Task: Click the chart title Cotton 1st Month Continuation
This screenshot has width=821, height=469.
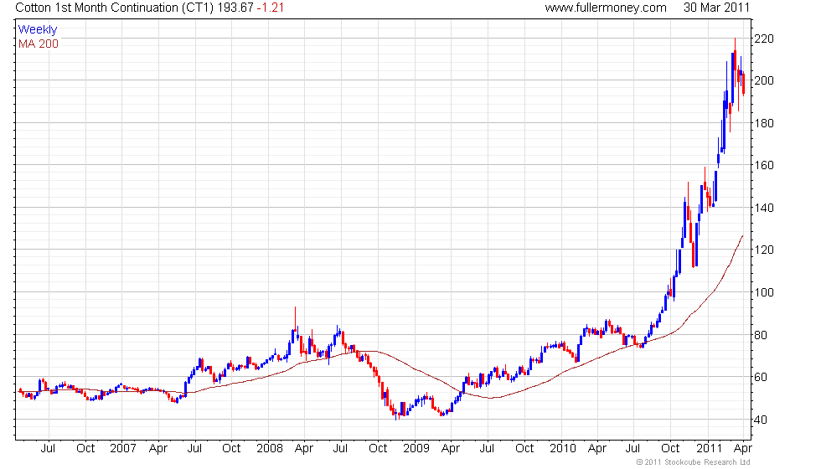Action: [x=97, y=8]
